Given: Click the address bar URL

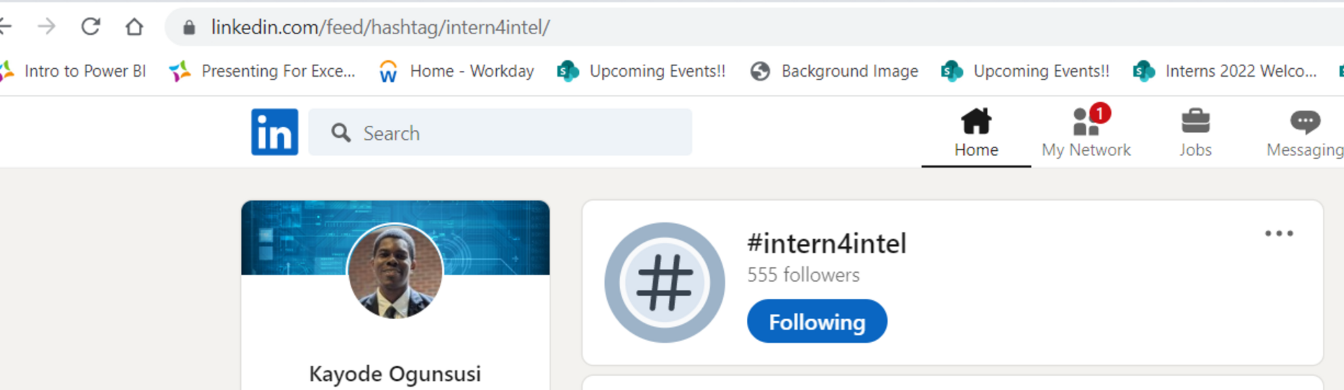Looking at the screenshot, I should click(380, 28).
